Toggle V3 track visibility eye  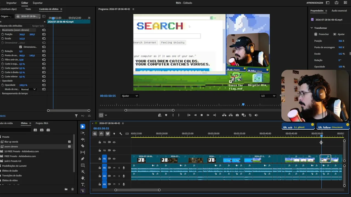pos(114,142)
